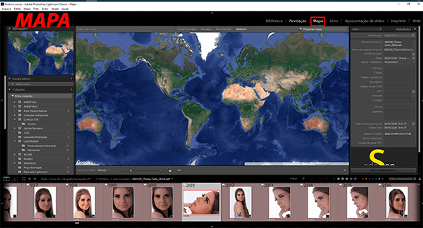Image resolution: width=423 pixels, height=228 pixels.
Task: Collapse the Navegador panel
Action: [10, 29]
